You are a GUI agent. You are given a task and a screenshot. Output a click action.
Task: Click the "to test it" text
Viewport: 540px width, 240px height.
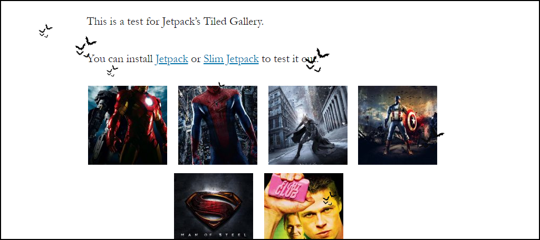pyautogui.click(x=280, y=59)
